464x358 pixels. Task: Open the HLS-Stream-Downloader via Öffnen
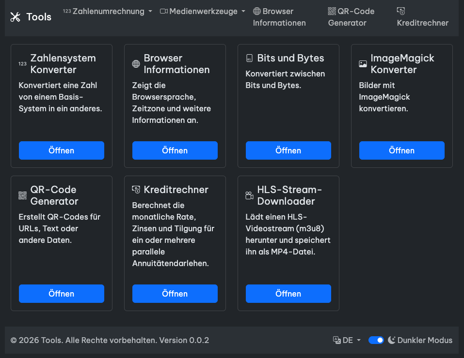pos(288,294)
